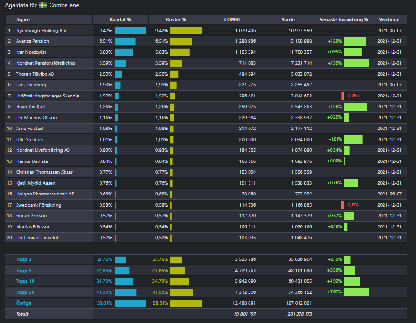Sort by Senaste förändring % column header
This screenshot has width=416, height=323.
(x=344, y=20)
